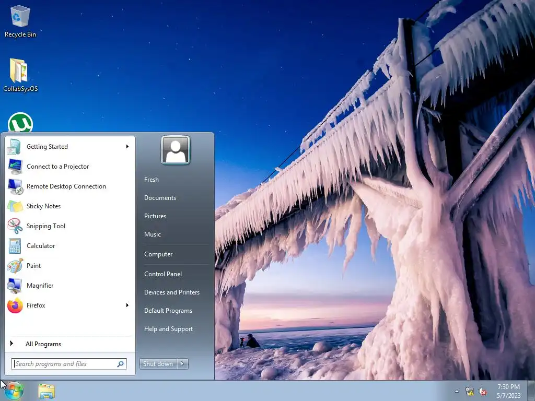Click the Calculator icon
Image resolution: width=535 pixels, height=401 pixels.
point(15,246)
